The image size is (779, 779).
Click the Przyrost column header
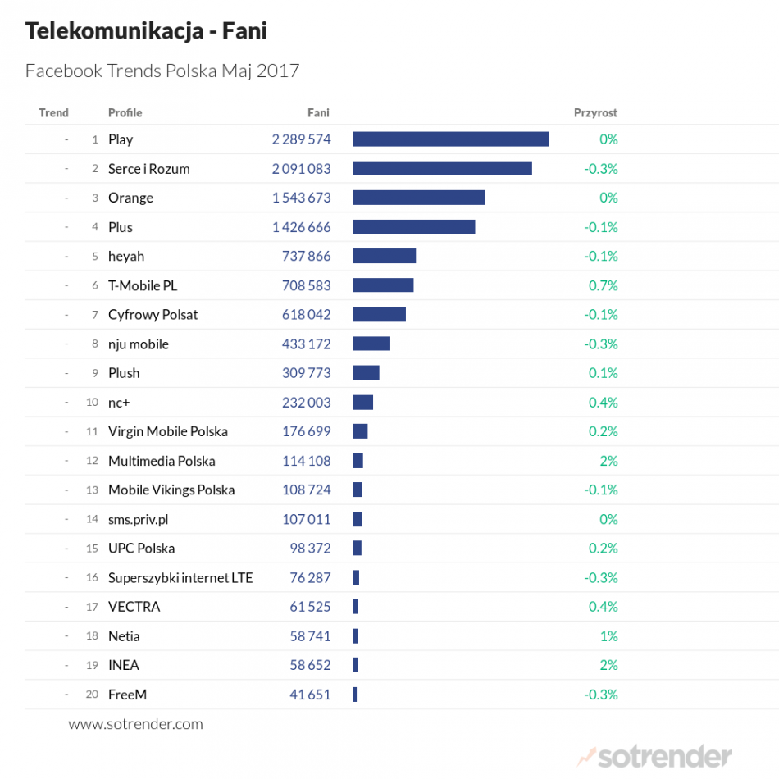coord(595,112)
